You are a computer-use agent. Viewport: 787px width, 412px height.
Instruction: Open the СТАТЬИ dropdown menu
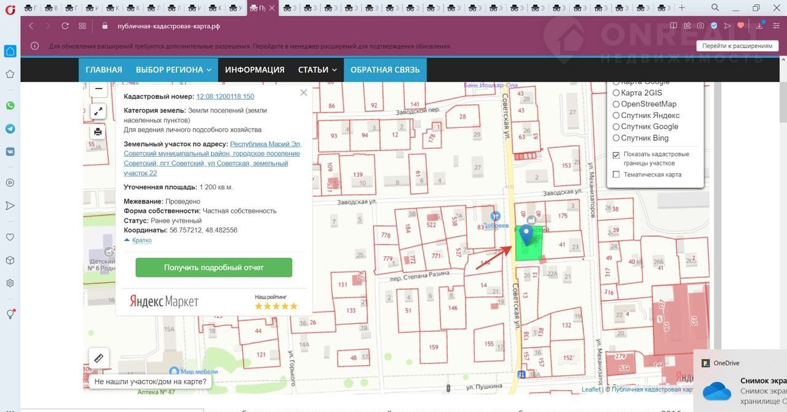pos(317,69)
